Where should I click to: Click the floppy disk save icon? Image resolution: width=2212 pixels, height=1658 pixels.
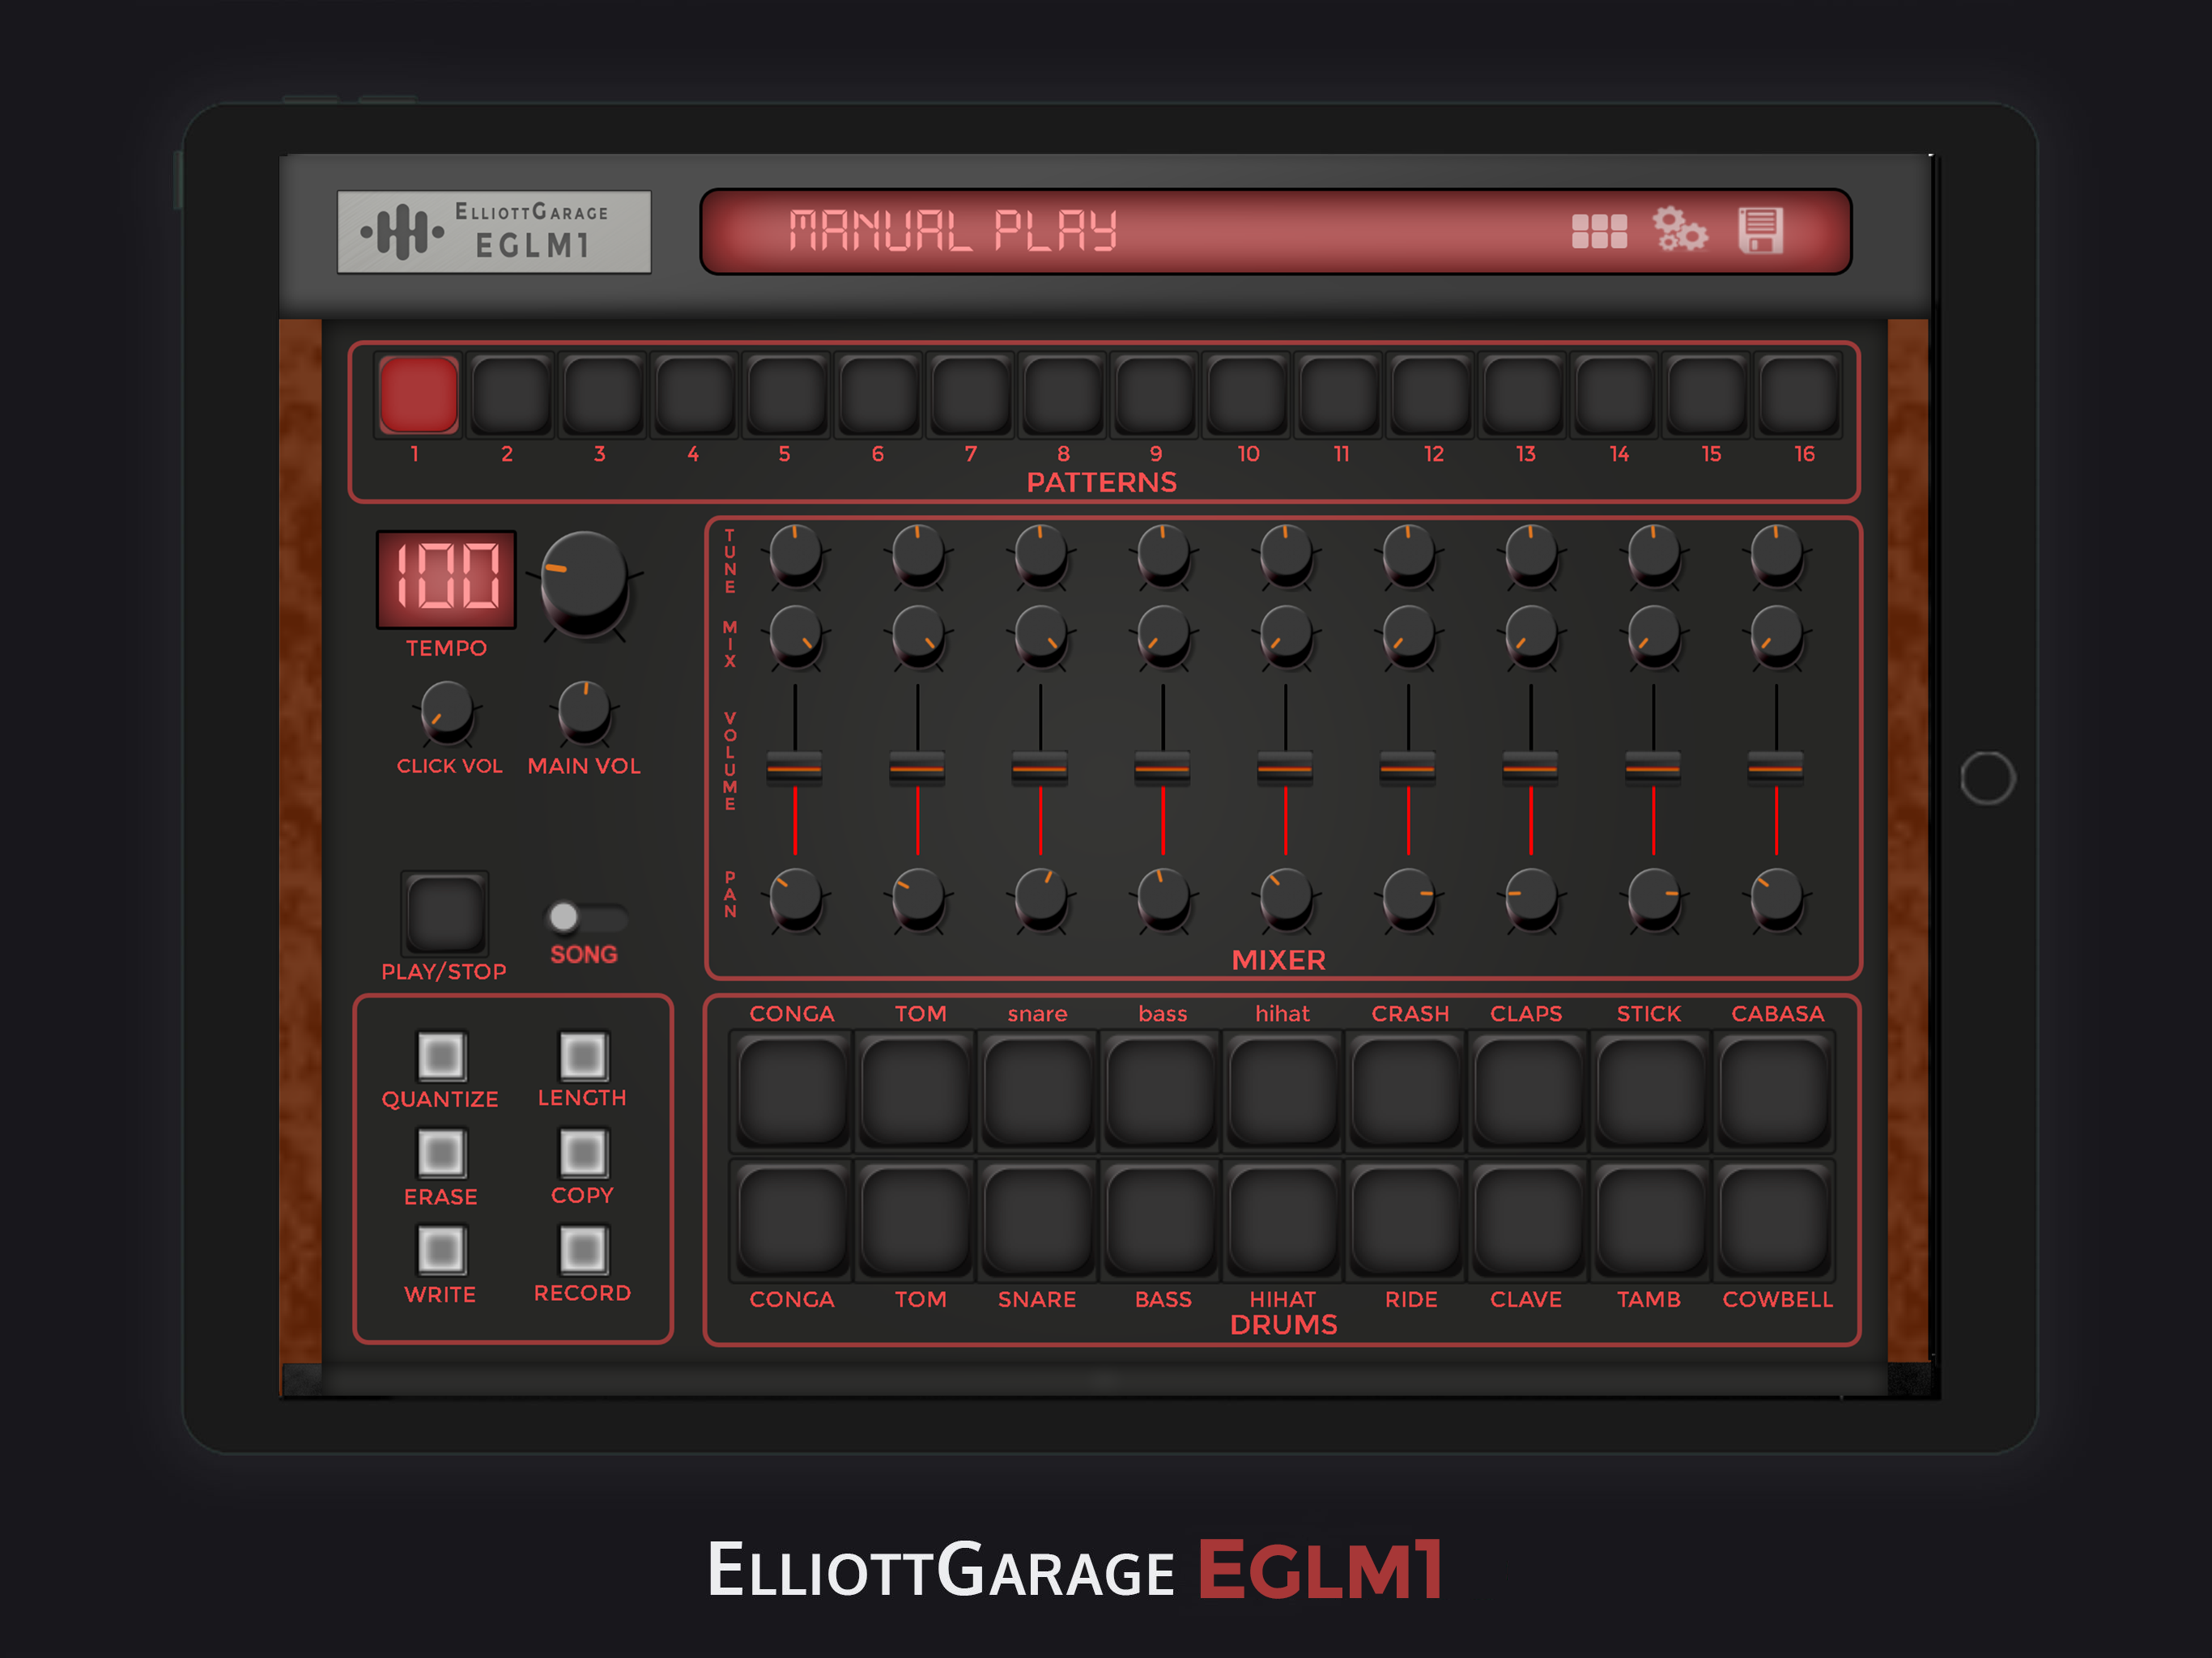coord(1760,231)
